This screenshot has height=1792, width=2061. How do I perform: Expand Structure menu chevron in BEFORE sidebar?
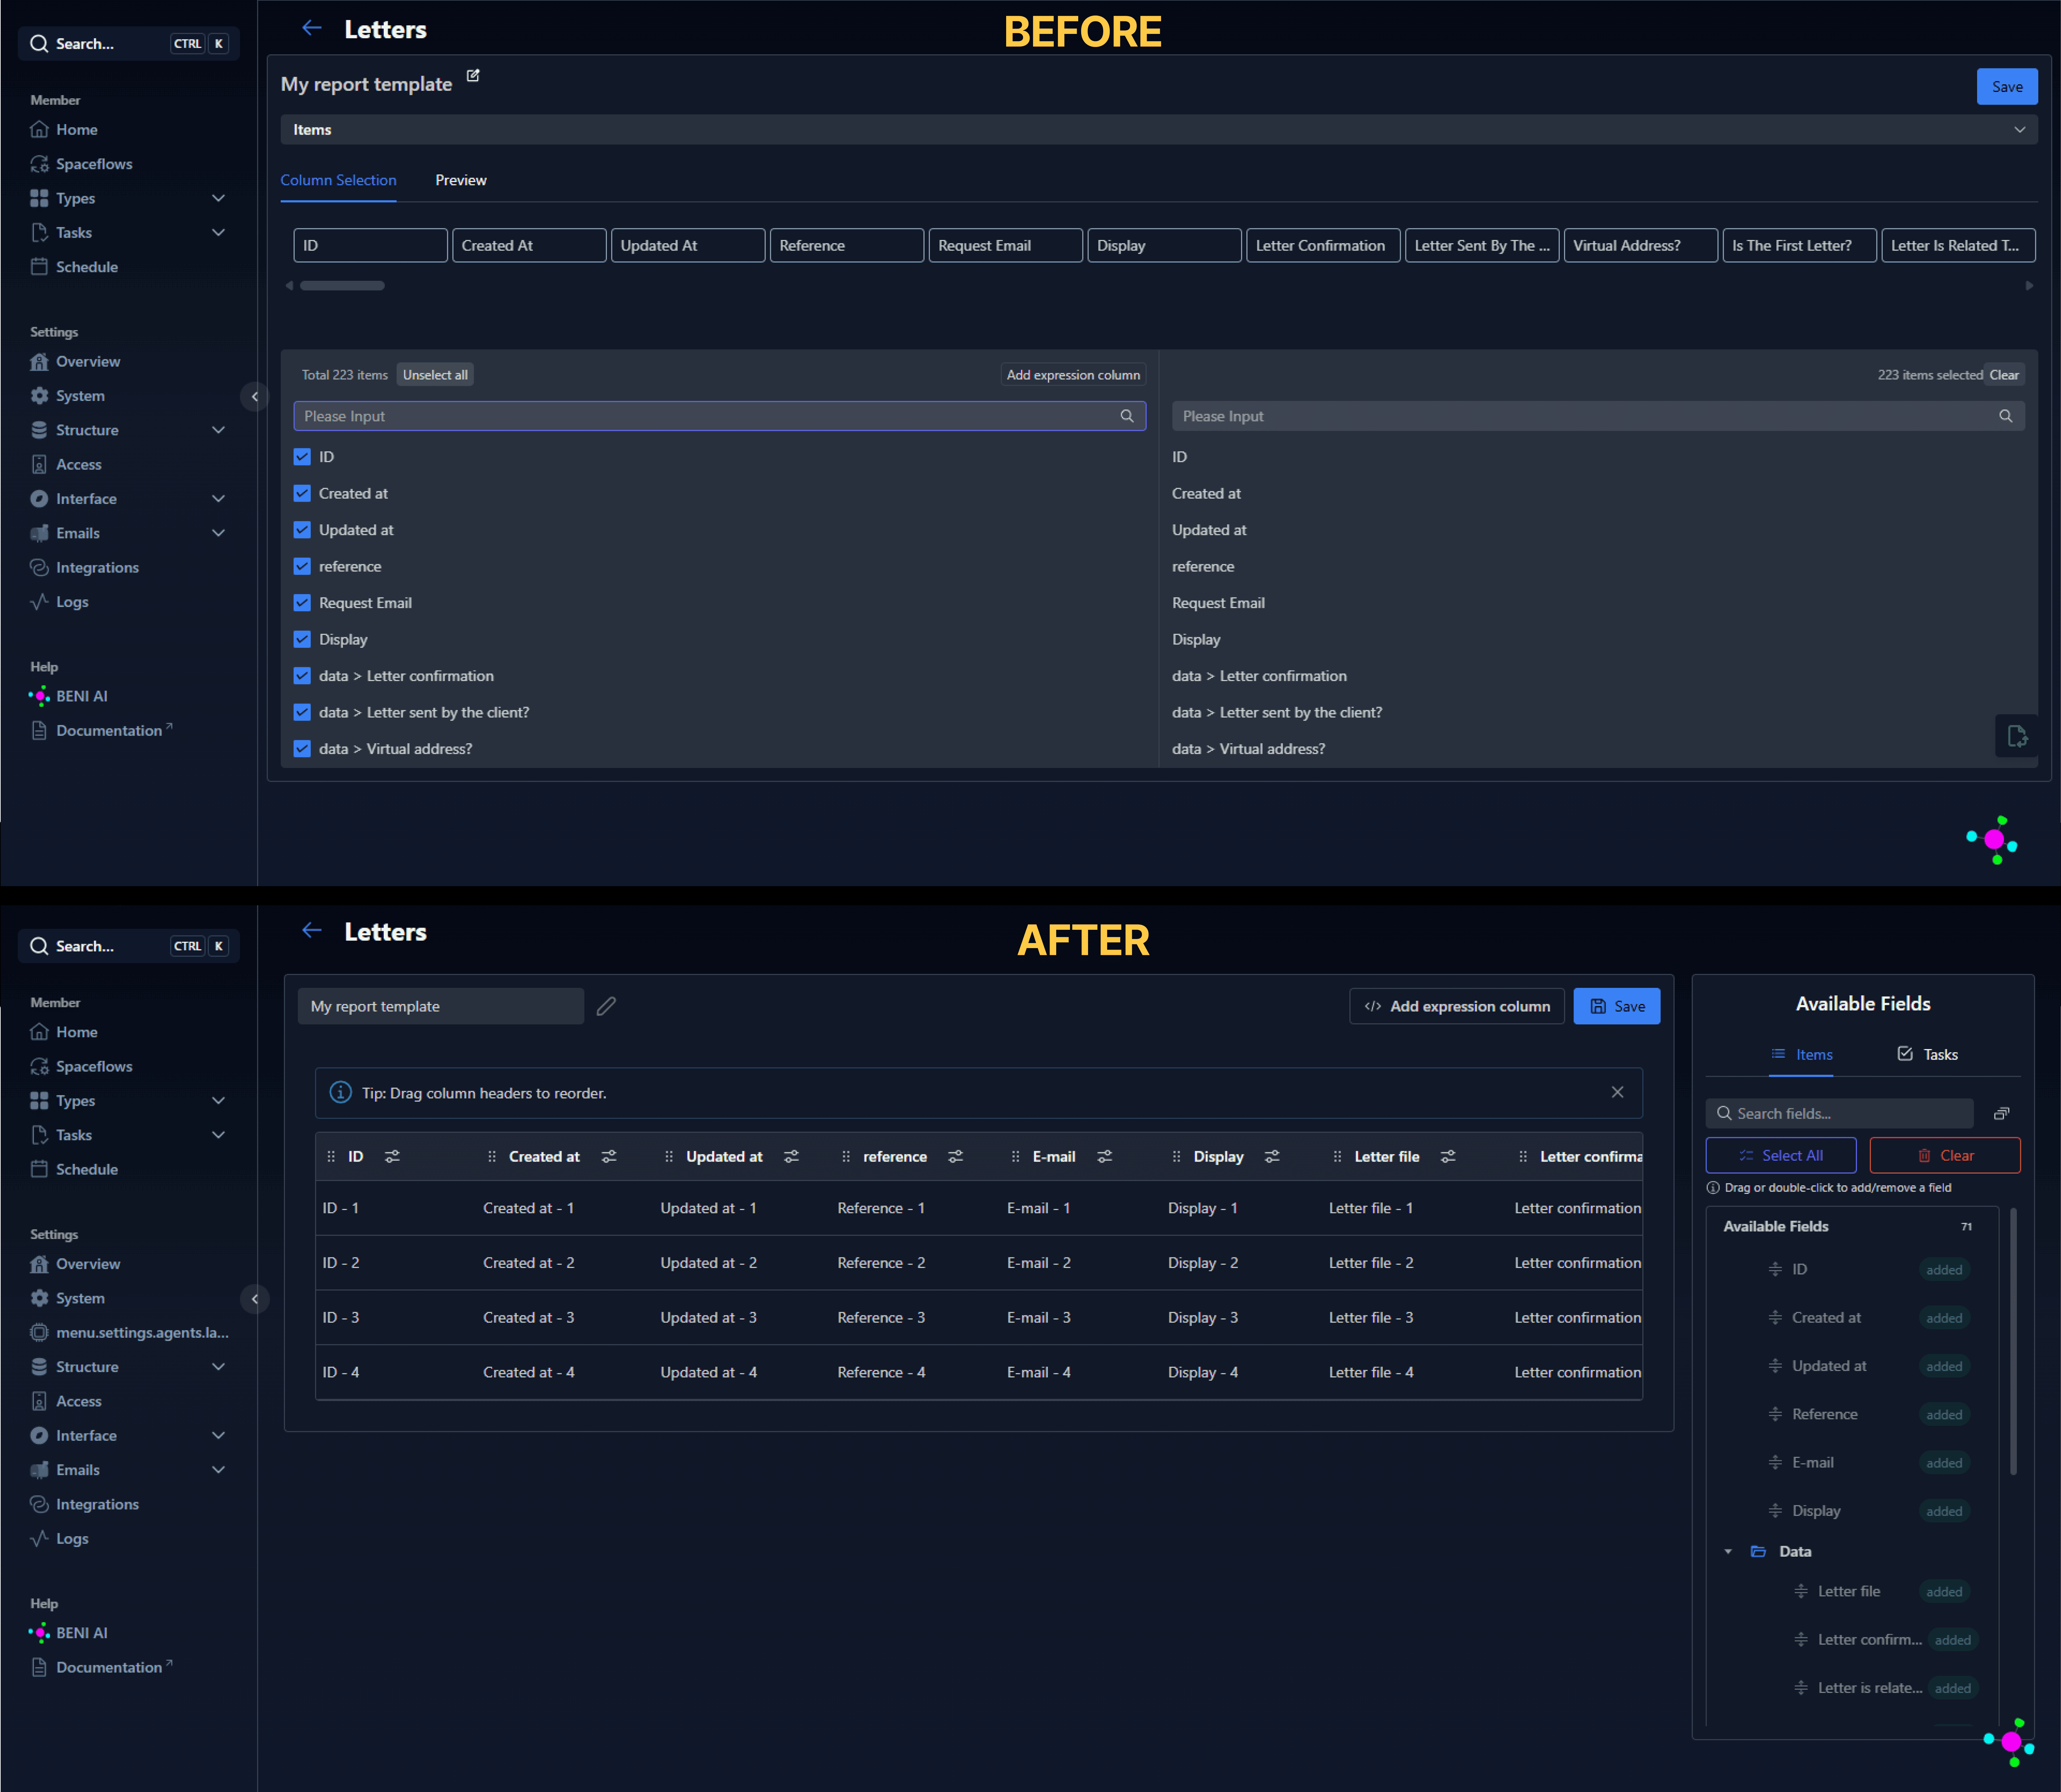(218, 430)
